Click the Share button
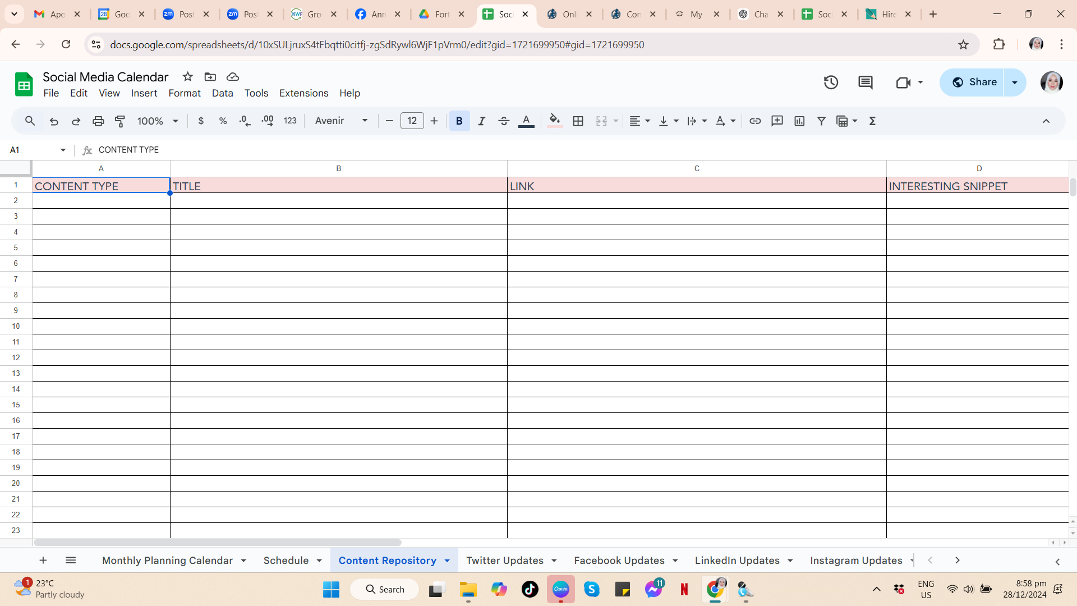 [974, 82]
